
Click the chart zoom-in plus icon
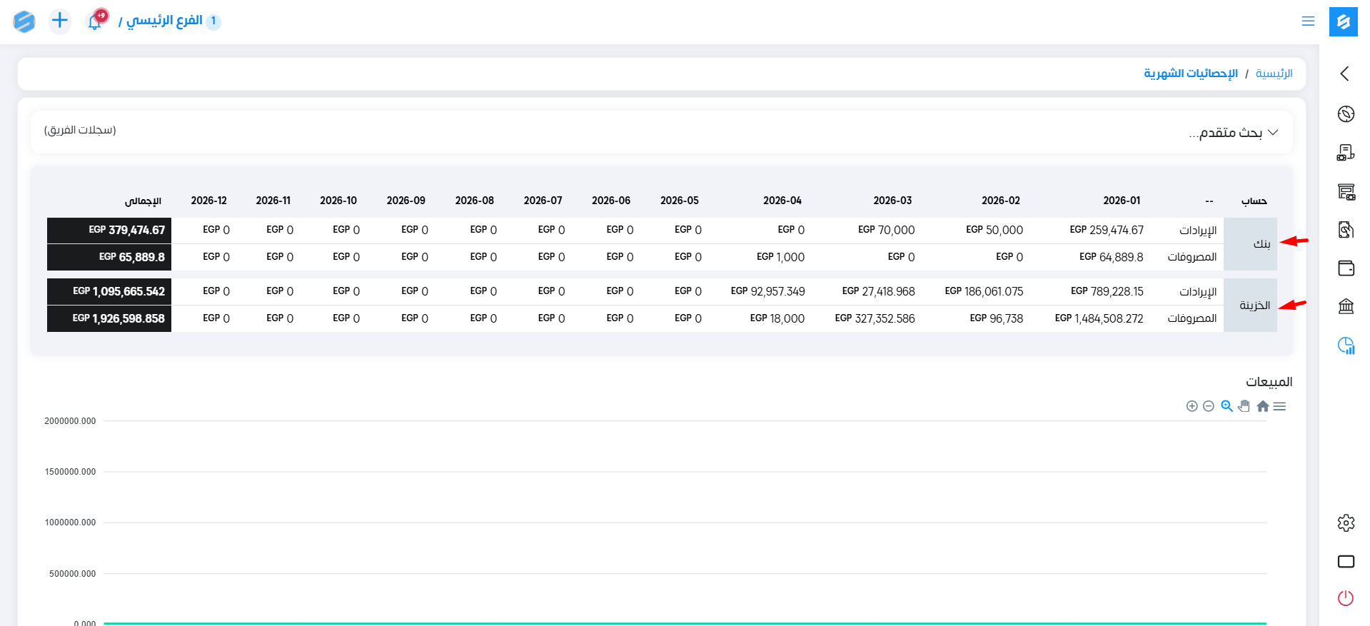tap(1192, 406)
